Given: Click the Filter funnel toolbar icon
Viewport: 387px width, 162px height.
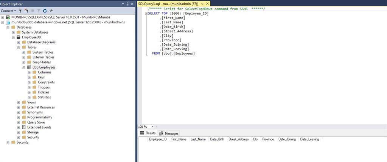Looking at the screenshot, I should 39,11.
